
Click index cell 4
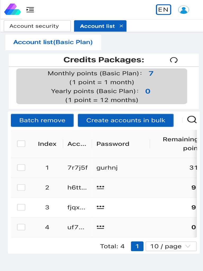[47, 227]
